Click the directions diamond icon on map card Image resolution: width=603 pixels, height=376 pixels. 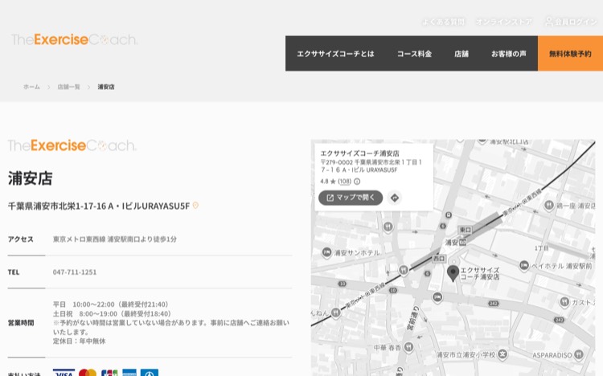(x=395, y=198)
